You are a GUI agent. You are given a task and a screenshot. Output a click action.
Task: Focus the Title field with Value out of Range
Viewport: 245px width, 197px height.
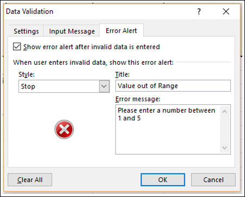(x=173, y=86)
